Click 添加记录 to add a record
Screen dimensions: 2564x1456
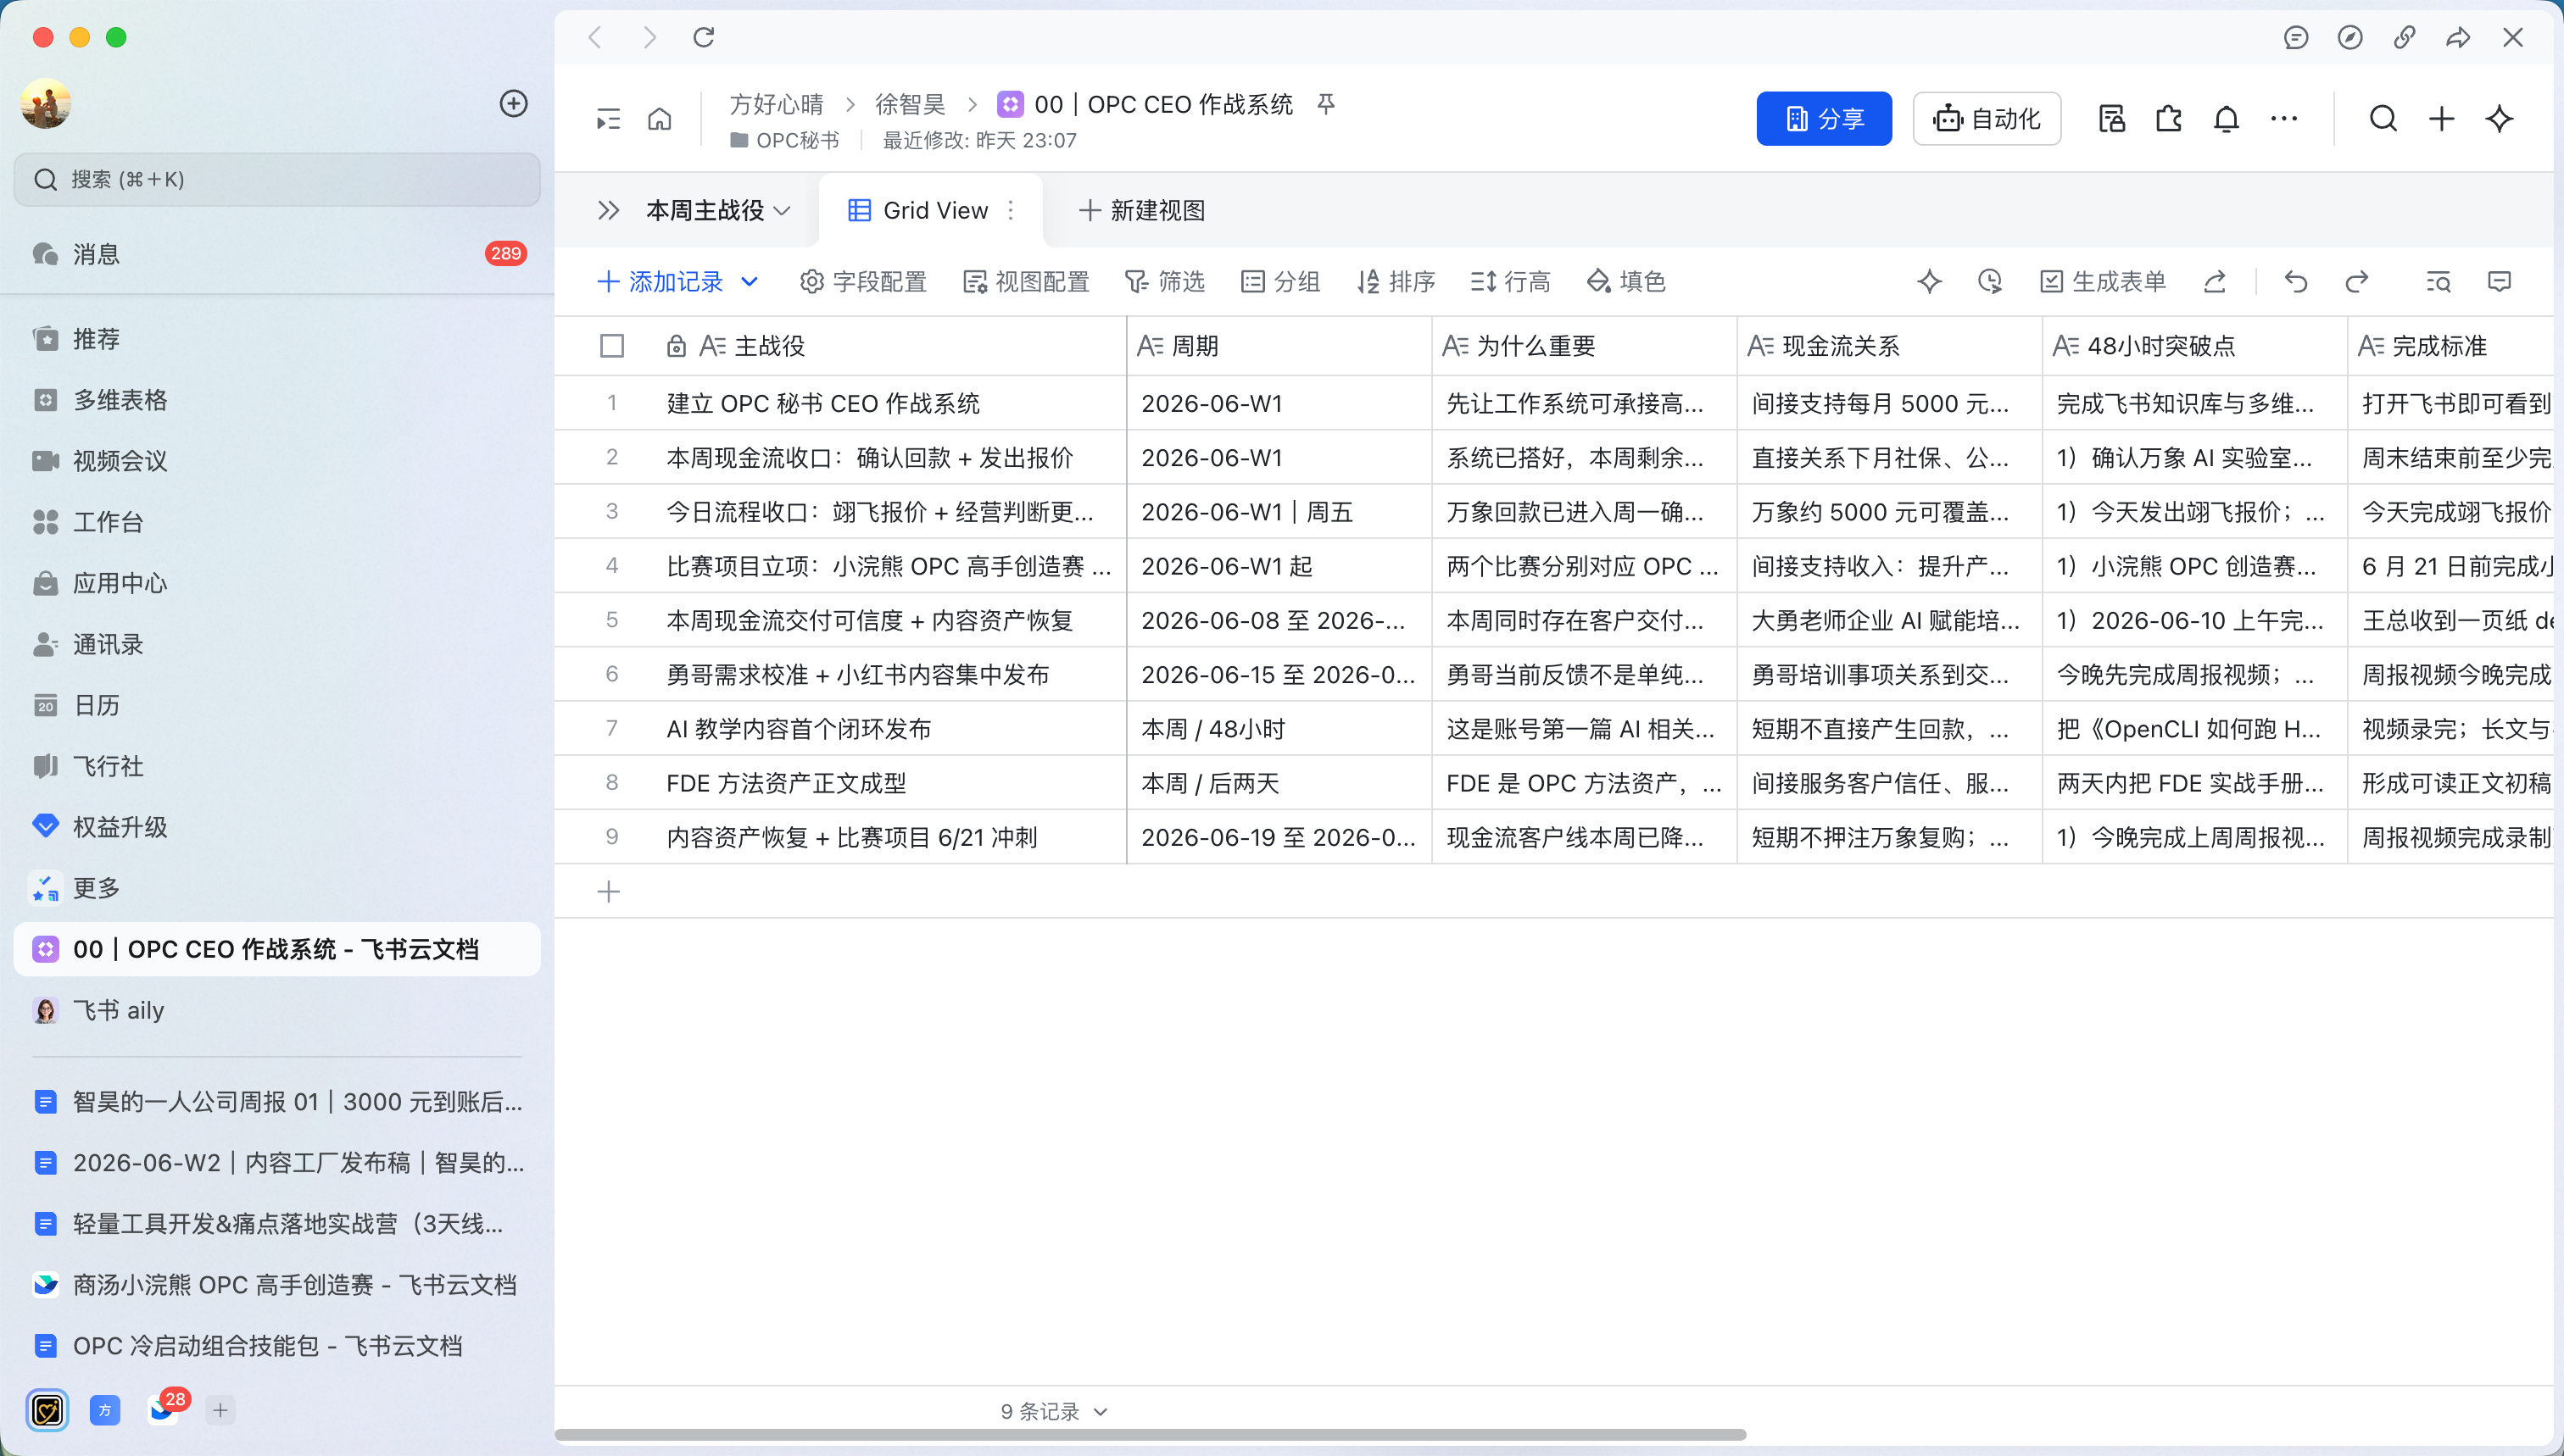point(661,281)
